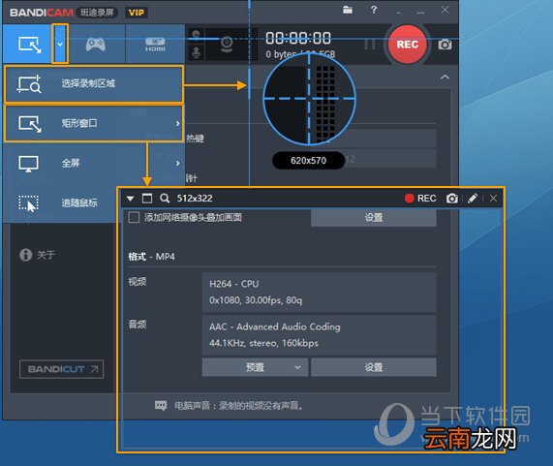The height and width of the screenshot is (466, 553).
Task: Open the recording mode dropdown arrow
Action: (x=60, y=45)
